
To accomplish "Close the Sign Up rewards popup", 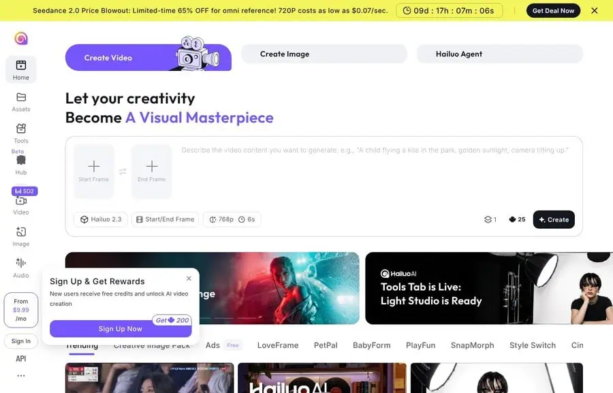I will tap(189, 279).
